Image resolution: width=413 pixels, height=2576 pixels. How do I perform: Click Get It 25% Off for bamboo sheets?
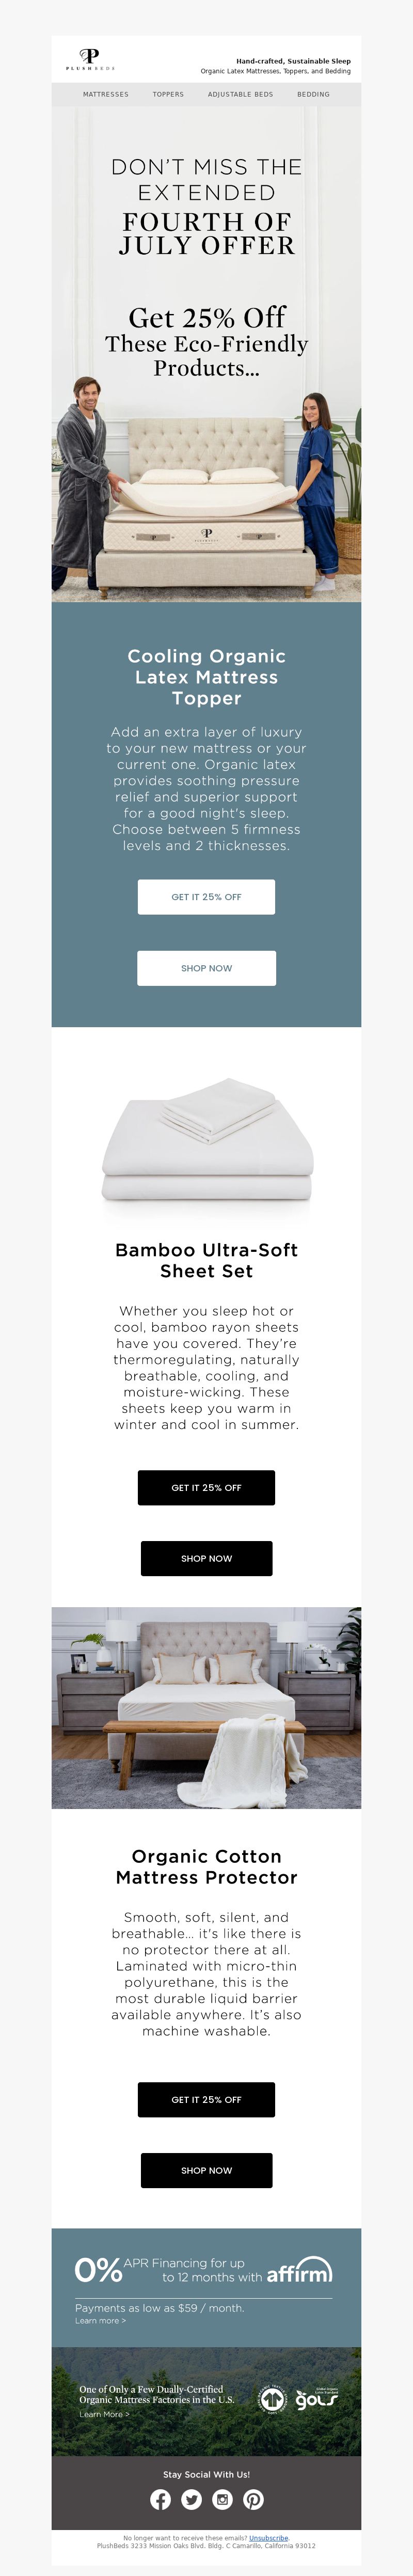pos(206,1487)
